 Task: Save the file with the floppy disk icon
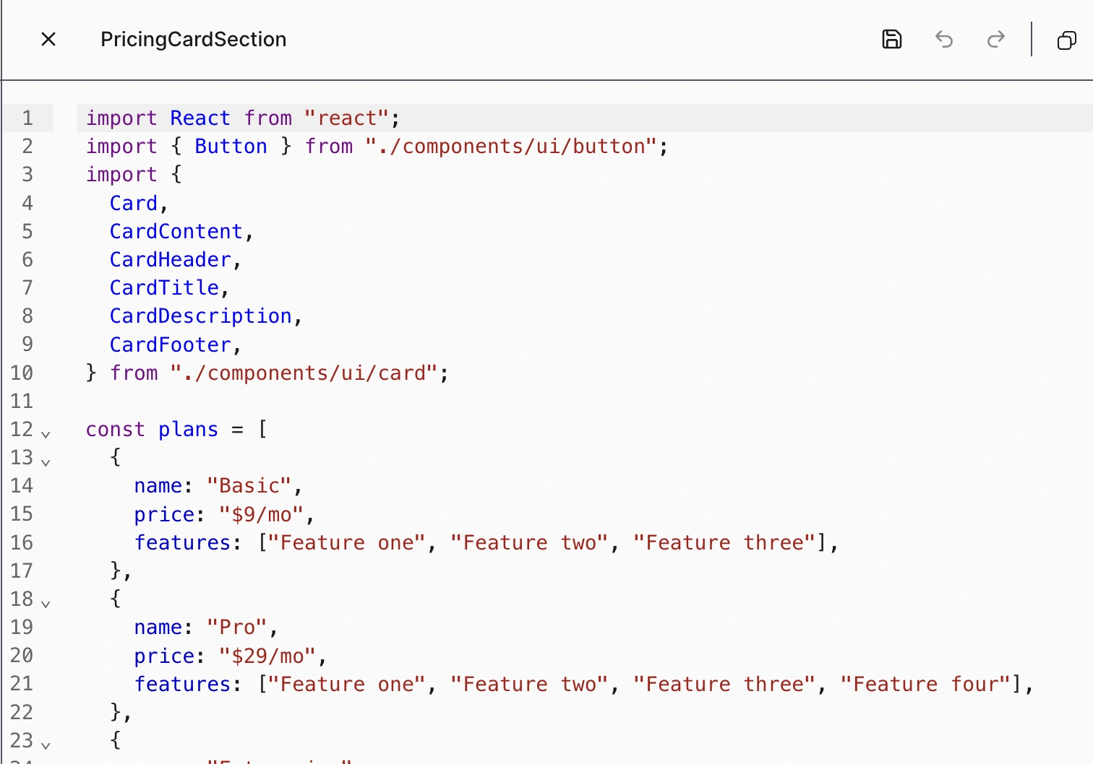pyautogui.click(x=892, y=39)
